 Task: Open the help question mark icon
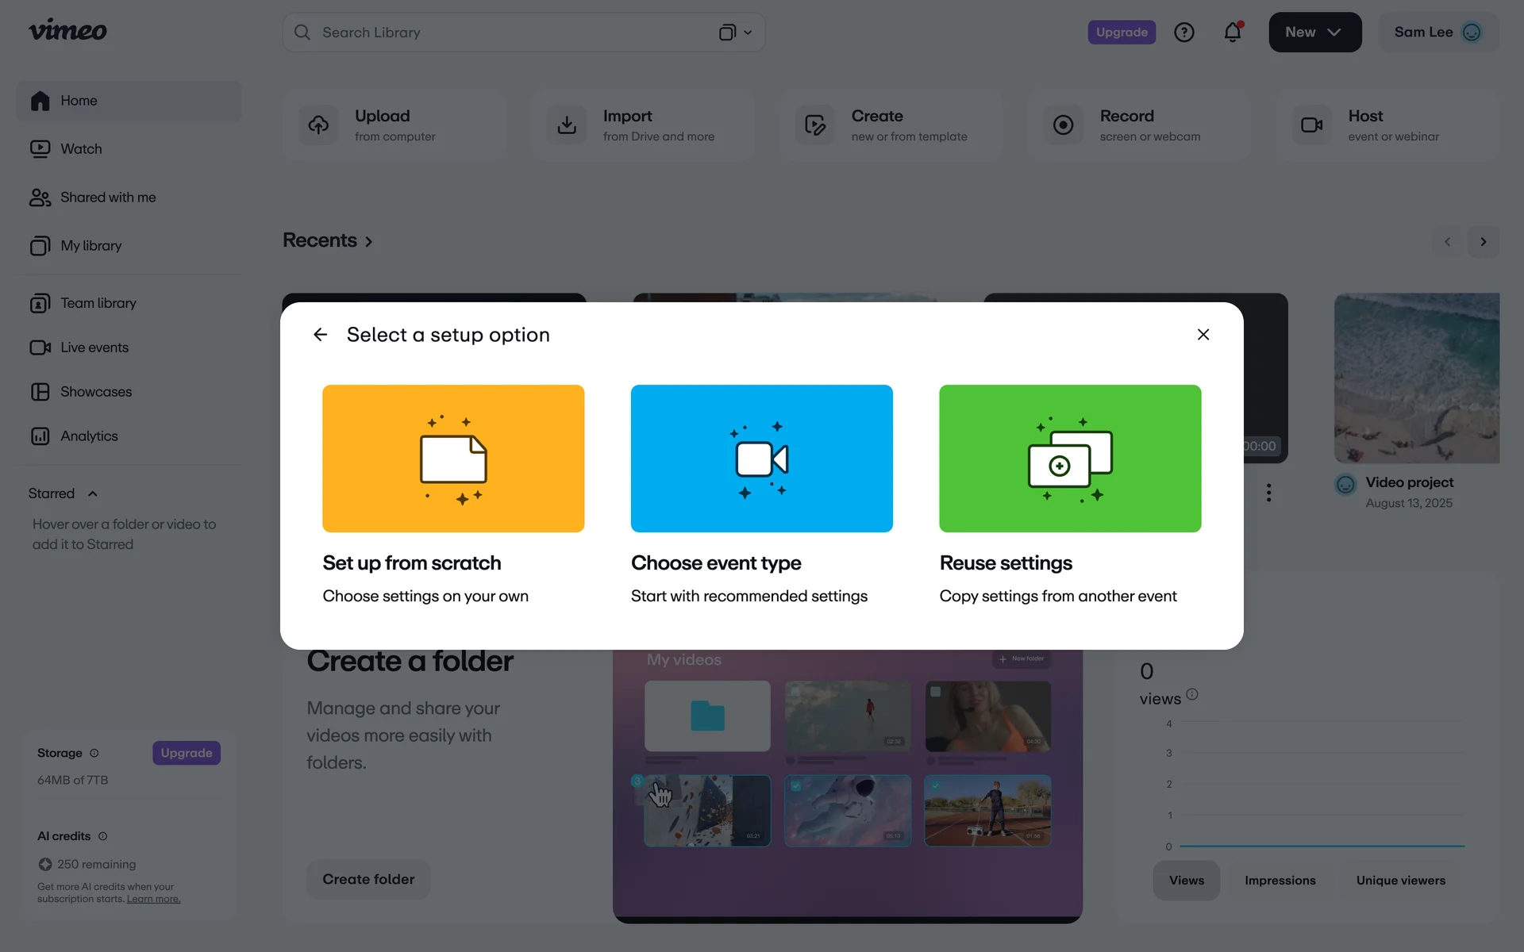point(1183,33)
